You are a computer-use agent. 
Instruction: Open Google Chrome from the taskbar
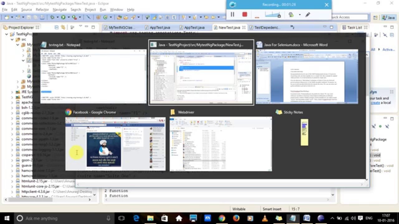[222, 218]
